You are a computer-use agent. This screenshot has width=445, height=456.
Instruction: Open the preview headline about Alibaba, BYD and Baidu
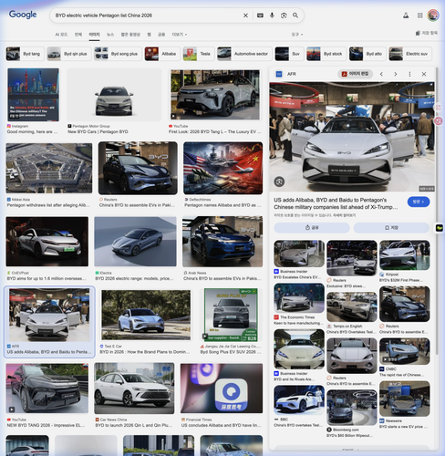pos(336,203)
